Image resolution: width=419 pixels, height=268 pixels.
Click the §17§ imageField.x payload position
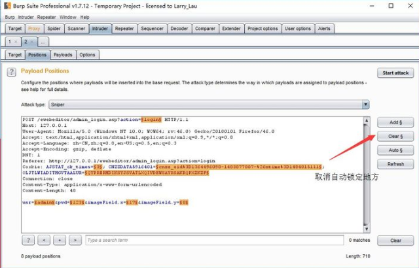pos(132,203)
